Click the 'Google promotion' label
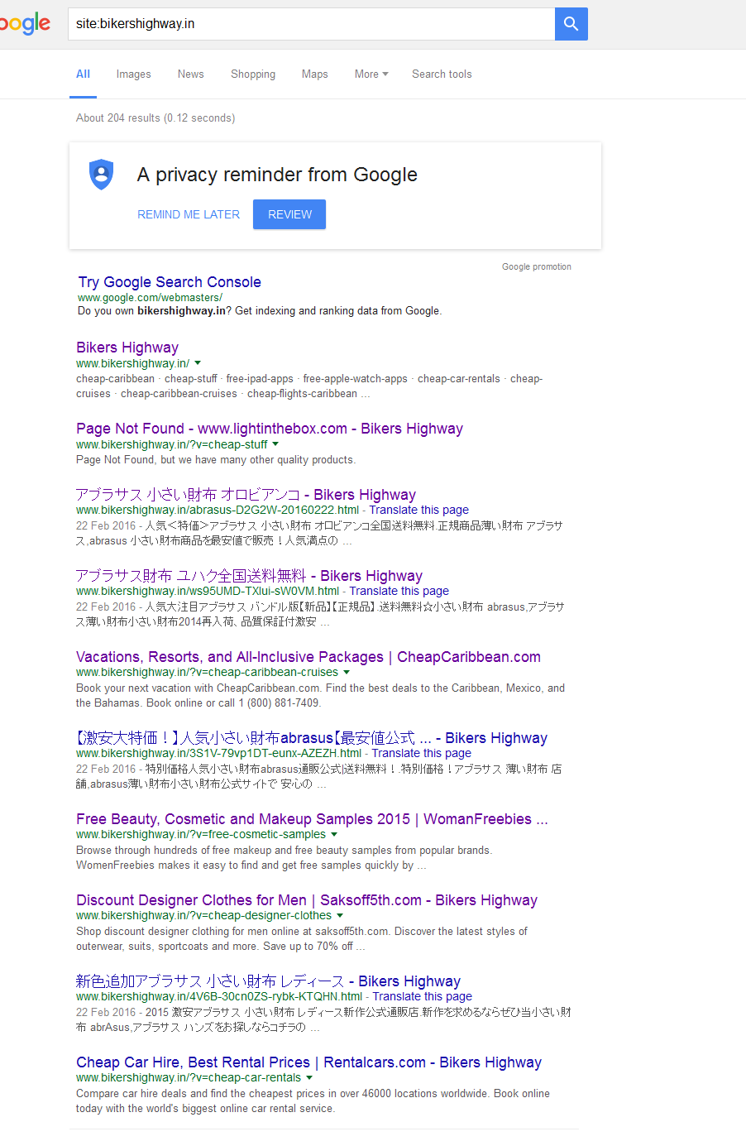This screenshot has width=746, height=1146. tap(537, 266)
